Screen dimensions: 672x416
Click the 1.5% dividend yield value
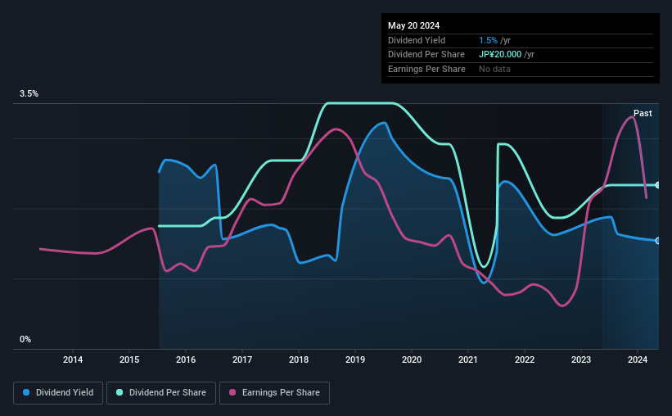pos(488,40)
